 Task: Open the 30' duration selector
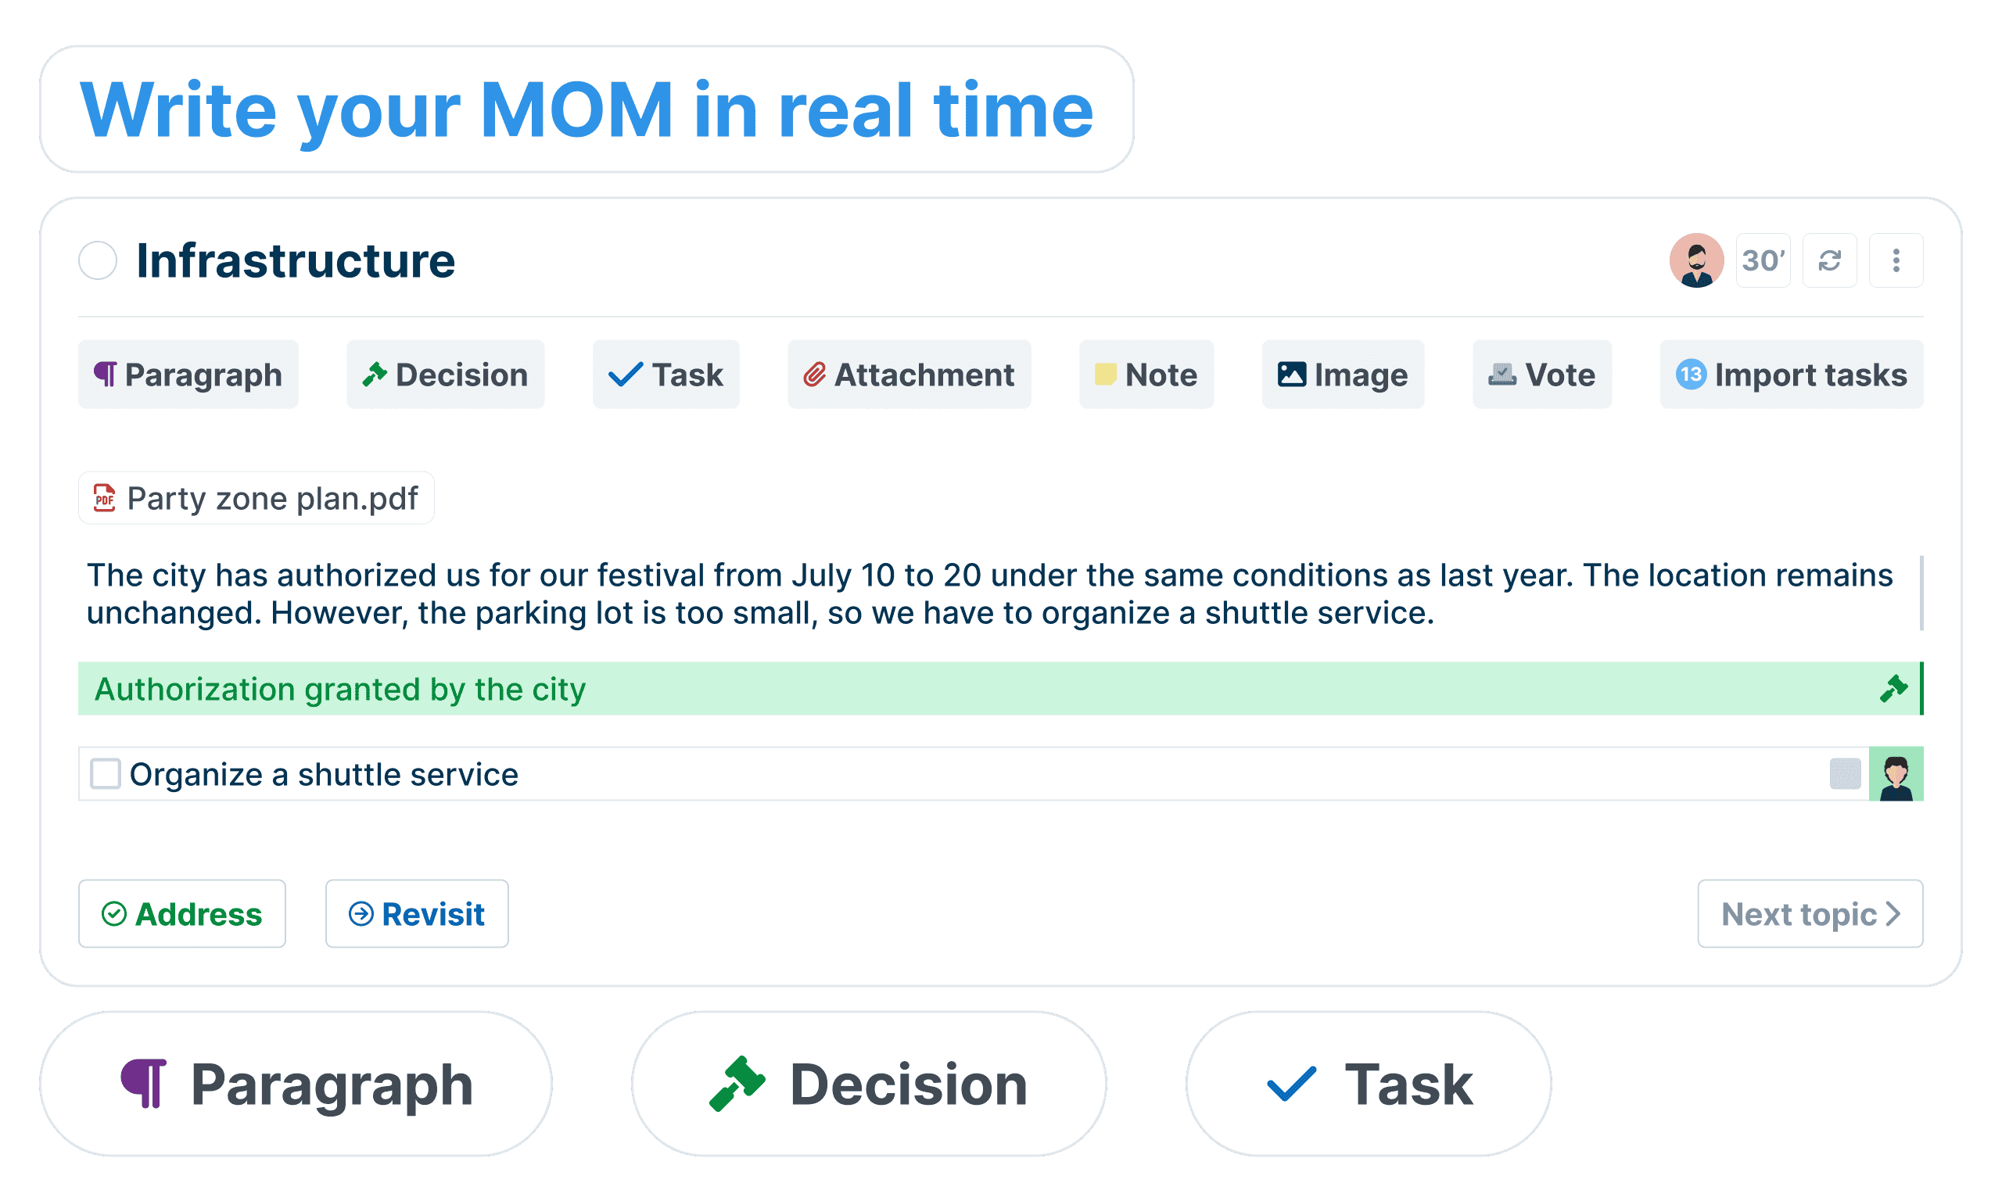click(1763, 260)
